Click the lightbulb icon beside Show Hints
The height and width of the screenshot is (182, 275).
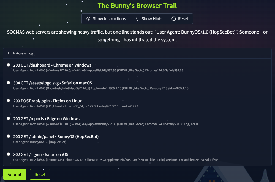tap(137, 19)
